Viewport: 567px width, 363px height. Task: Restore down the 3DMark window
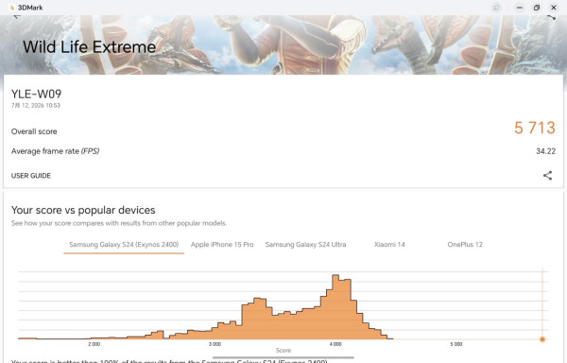click(537, 8)
